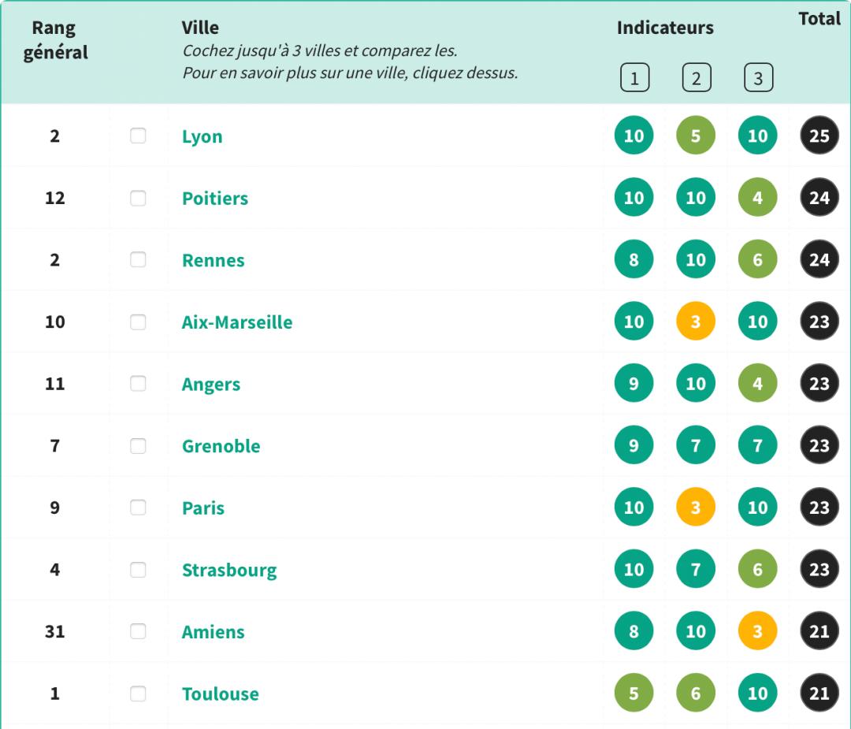Click the Indicateurs column header
Screen dimensions: 851x729
pos(665,28)
